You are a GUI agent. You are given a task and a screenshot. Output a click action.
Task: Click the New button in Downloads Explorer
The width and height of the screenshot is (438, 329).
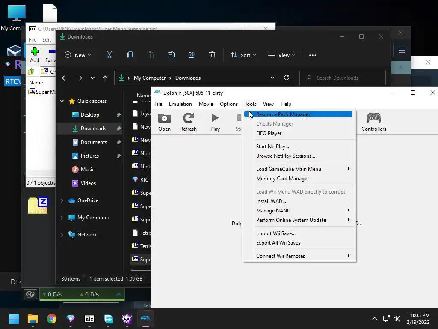click(78, 55)
